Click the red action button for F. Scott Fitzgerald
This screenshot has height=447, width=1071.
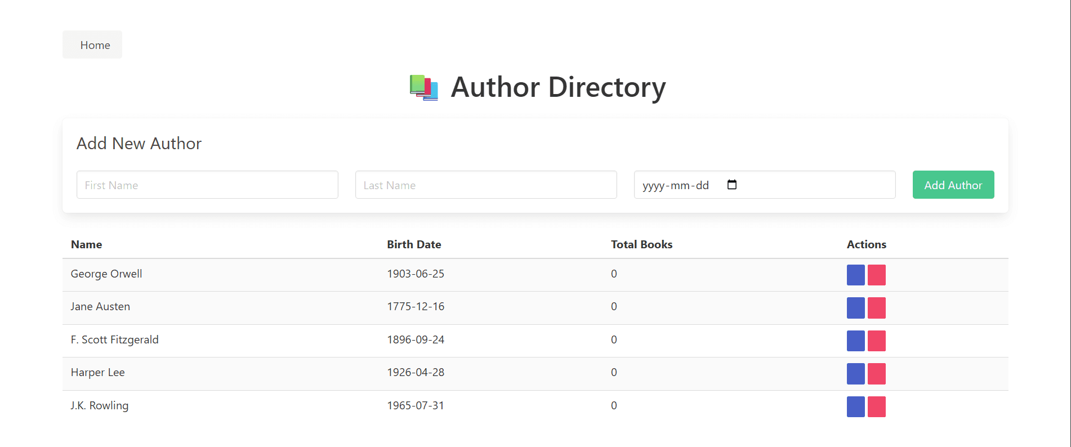(x=876, y=341)
